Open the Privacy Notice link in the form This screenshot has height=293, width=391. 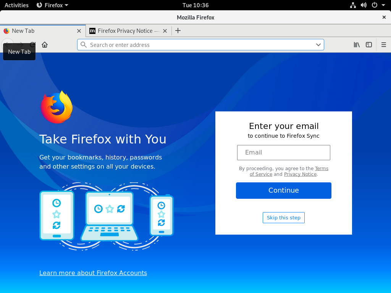pyautogui.click(x=300, y=174)
